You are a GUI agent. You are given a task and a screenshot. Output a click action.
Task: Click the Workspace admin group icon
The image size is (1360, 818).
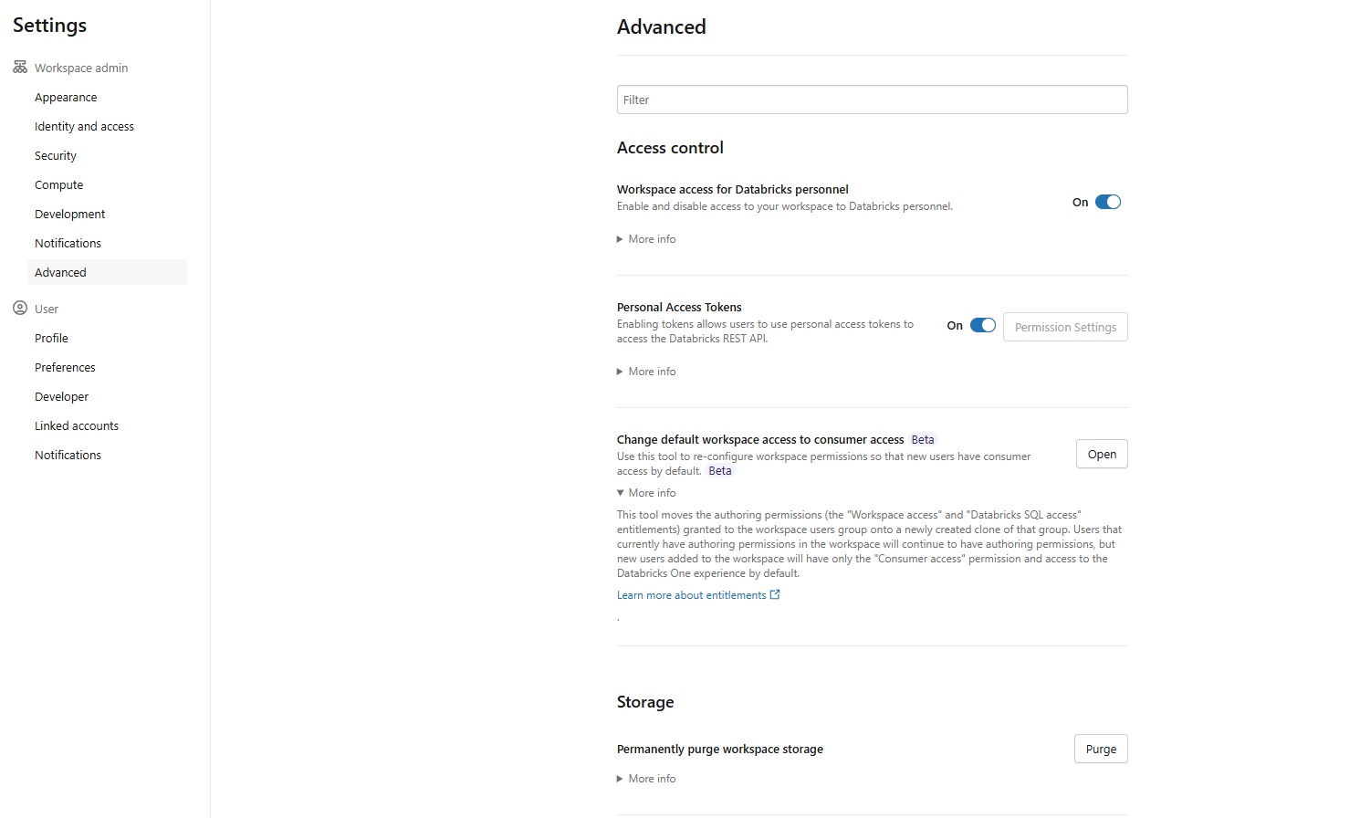pyautogui.click(x=19, y=67)
